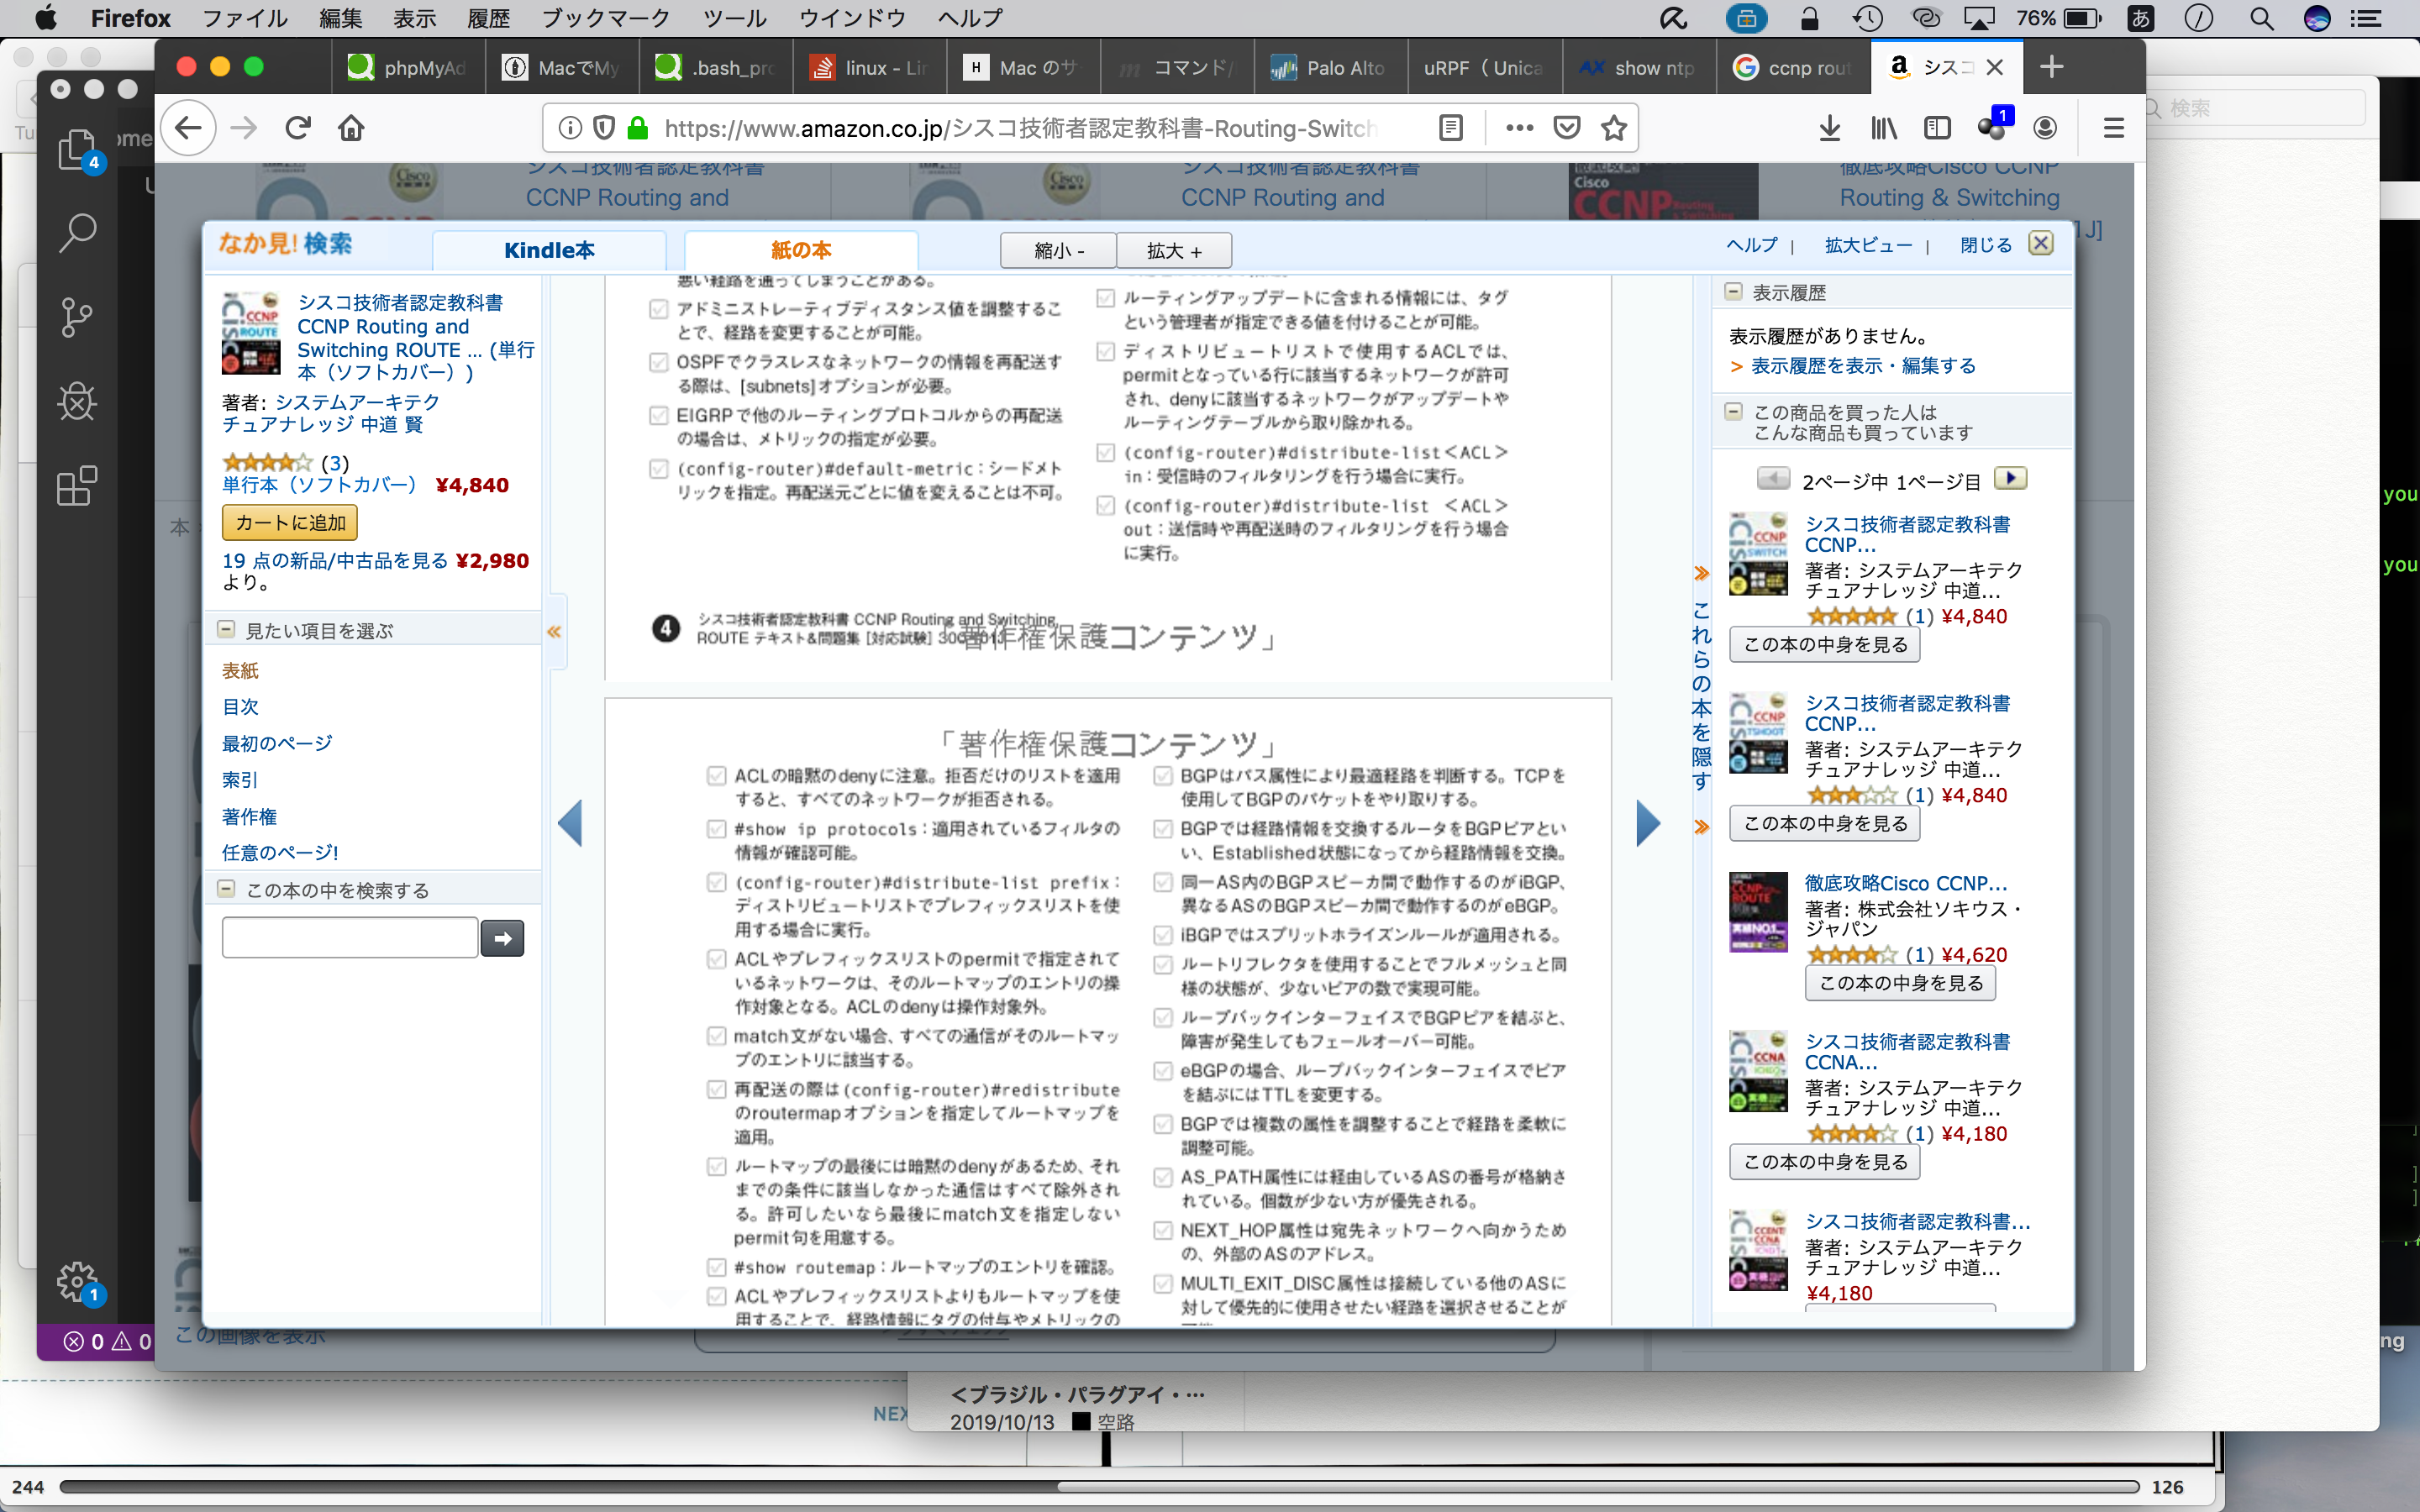Collapse the この商品を買った人は section
The height and width of the screenshot is (1512, 2420).
1733,412
